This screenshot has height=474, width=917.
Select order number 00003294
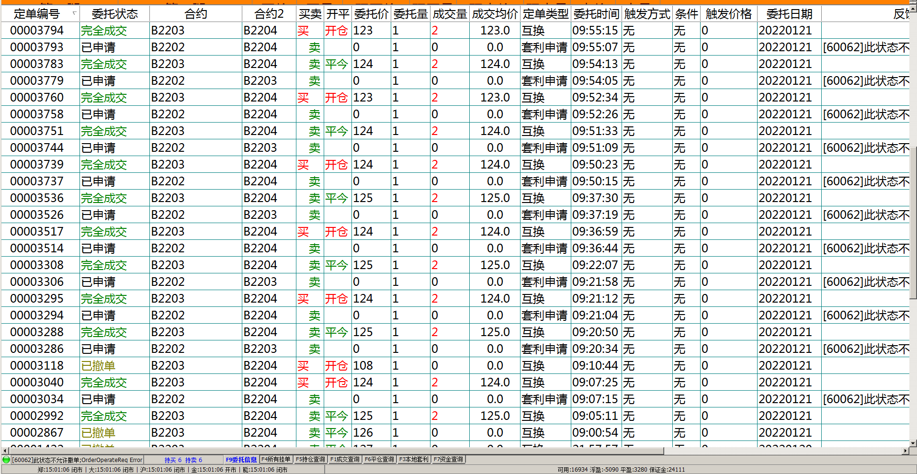[x=37, y=316]
